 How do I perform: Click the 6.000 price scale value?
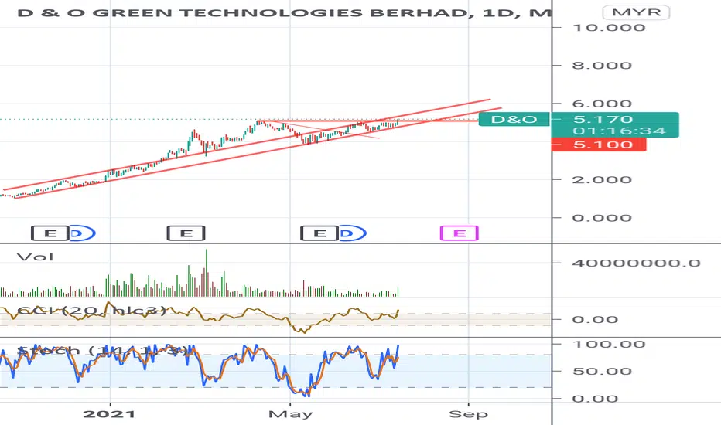click(602, 104)
